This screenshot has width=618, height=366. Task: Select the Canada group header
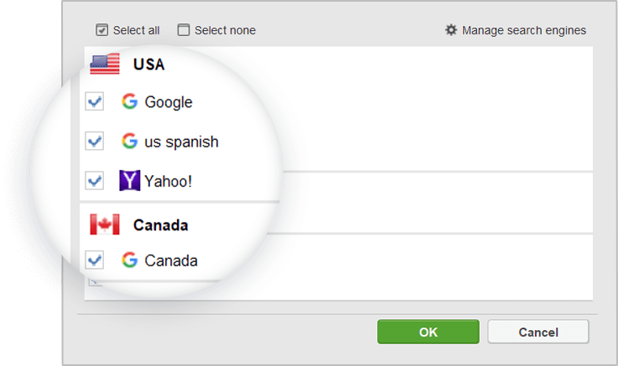(x=160, y=225)
